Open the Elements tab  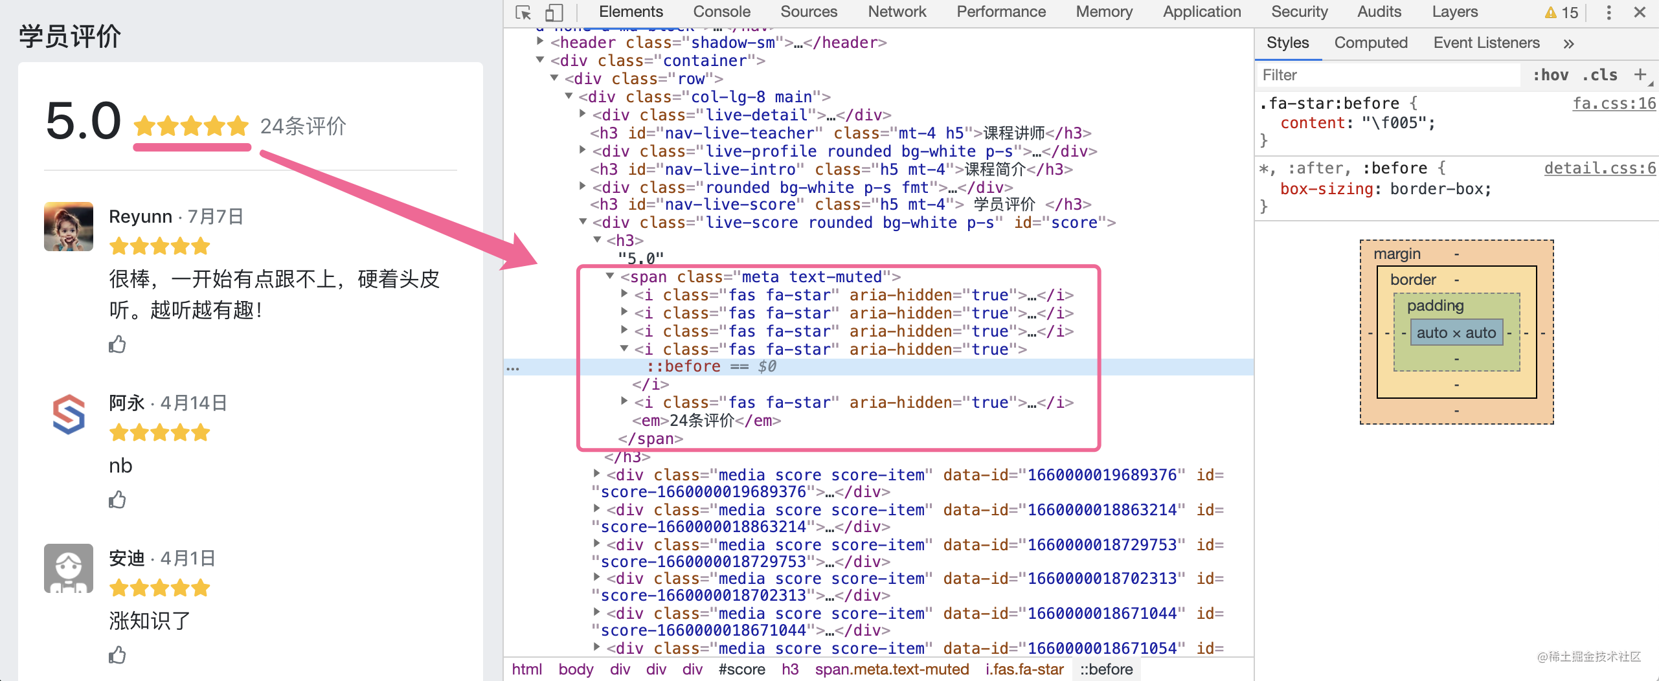tap(631, 12)
